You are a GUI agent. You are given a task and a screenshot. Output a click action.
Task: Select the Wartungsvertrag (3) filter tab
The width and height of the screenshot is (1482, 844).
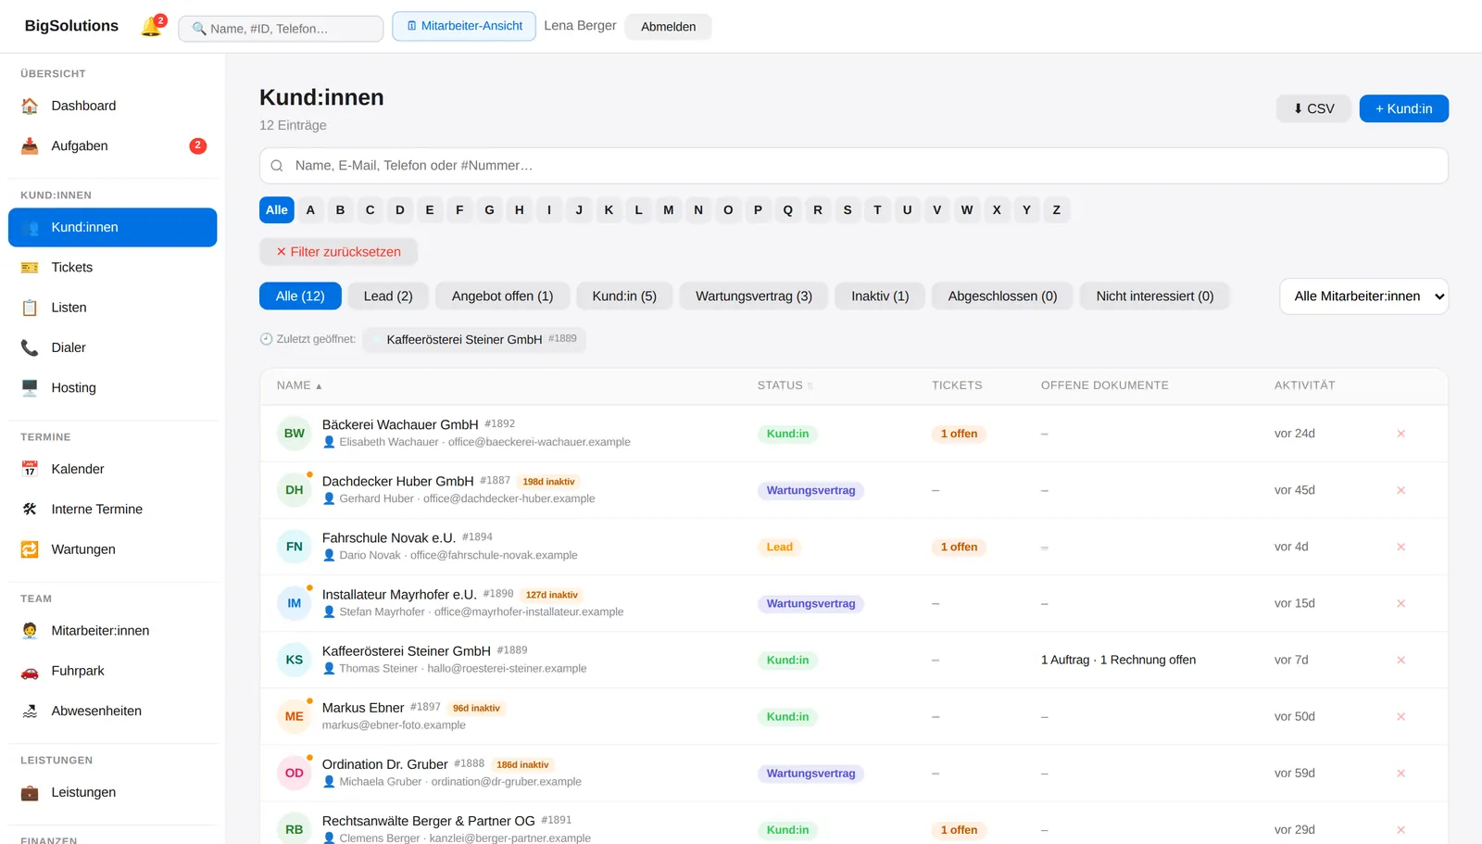[754, 296]
